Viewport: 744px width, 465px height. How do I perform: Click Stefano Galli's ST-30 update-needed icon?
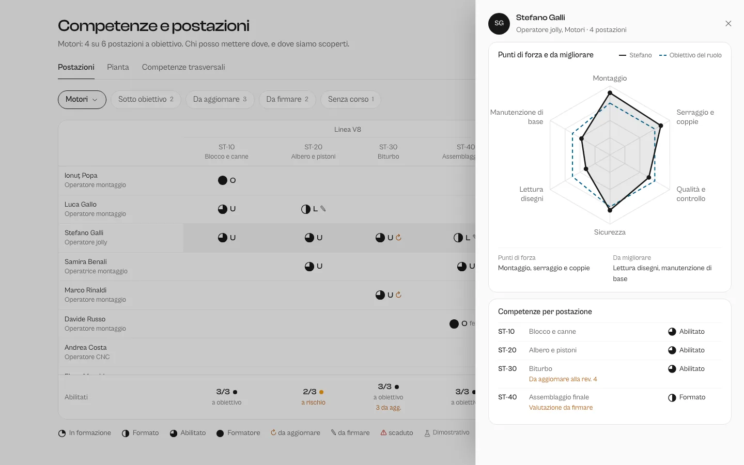pyautogui.click(x=398, y=238)
